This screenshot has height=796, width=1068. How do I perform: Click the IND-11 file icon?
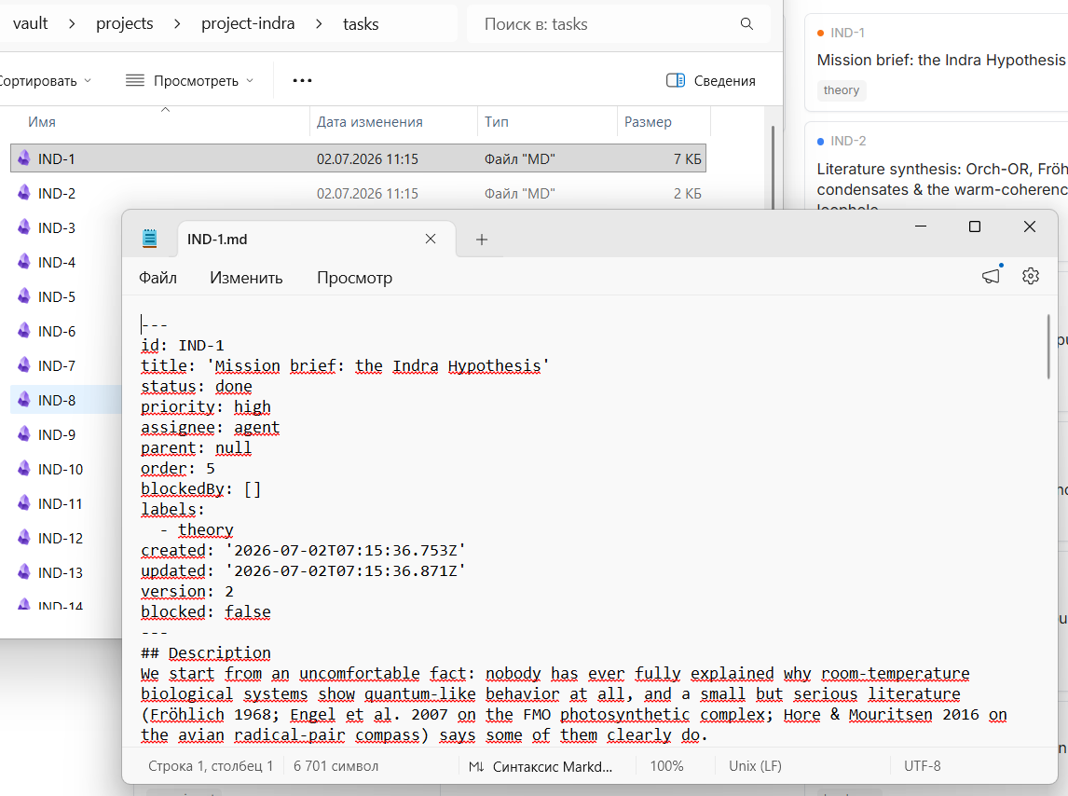click(x=24, y=503)
